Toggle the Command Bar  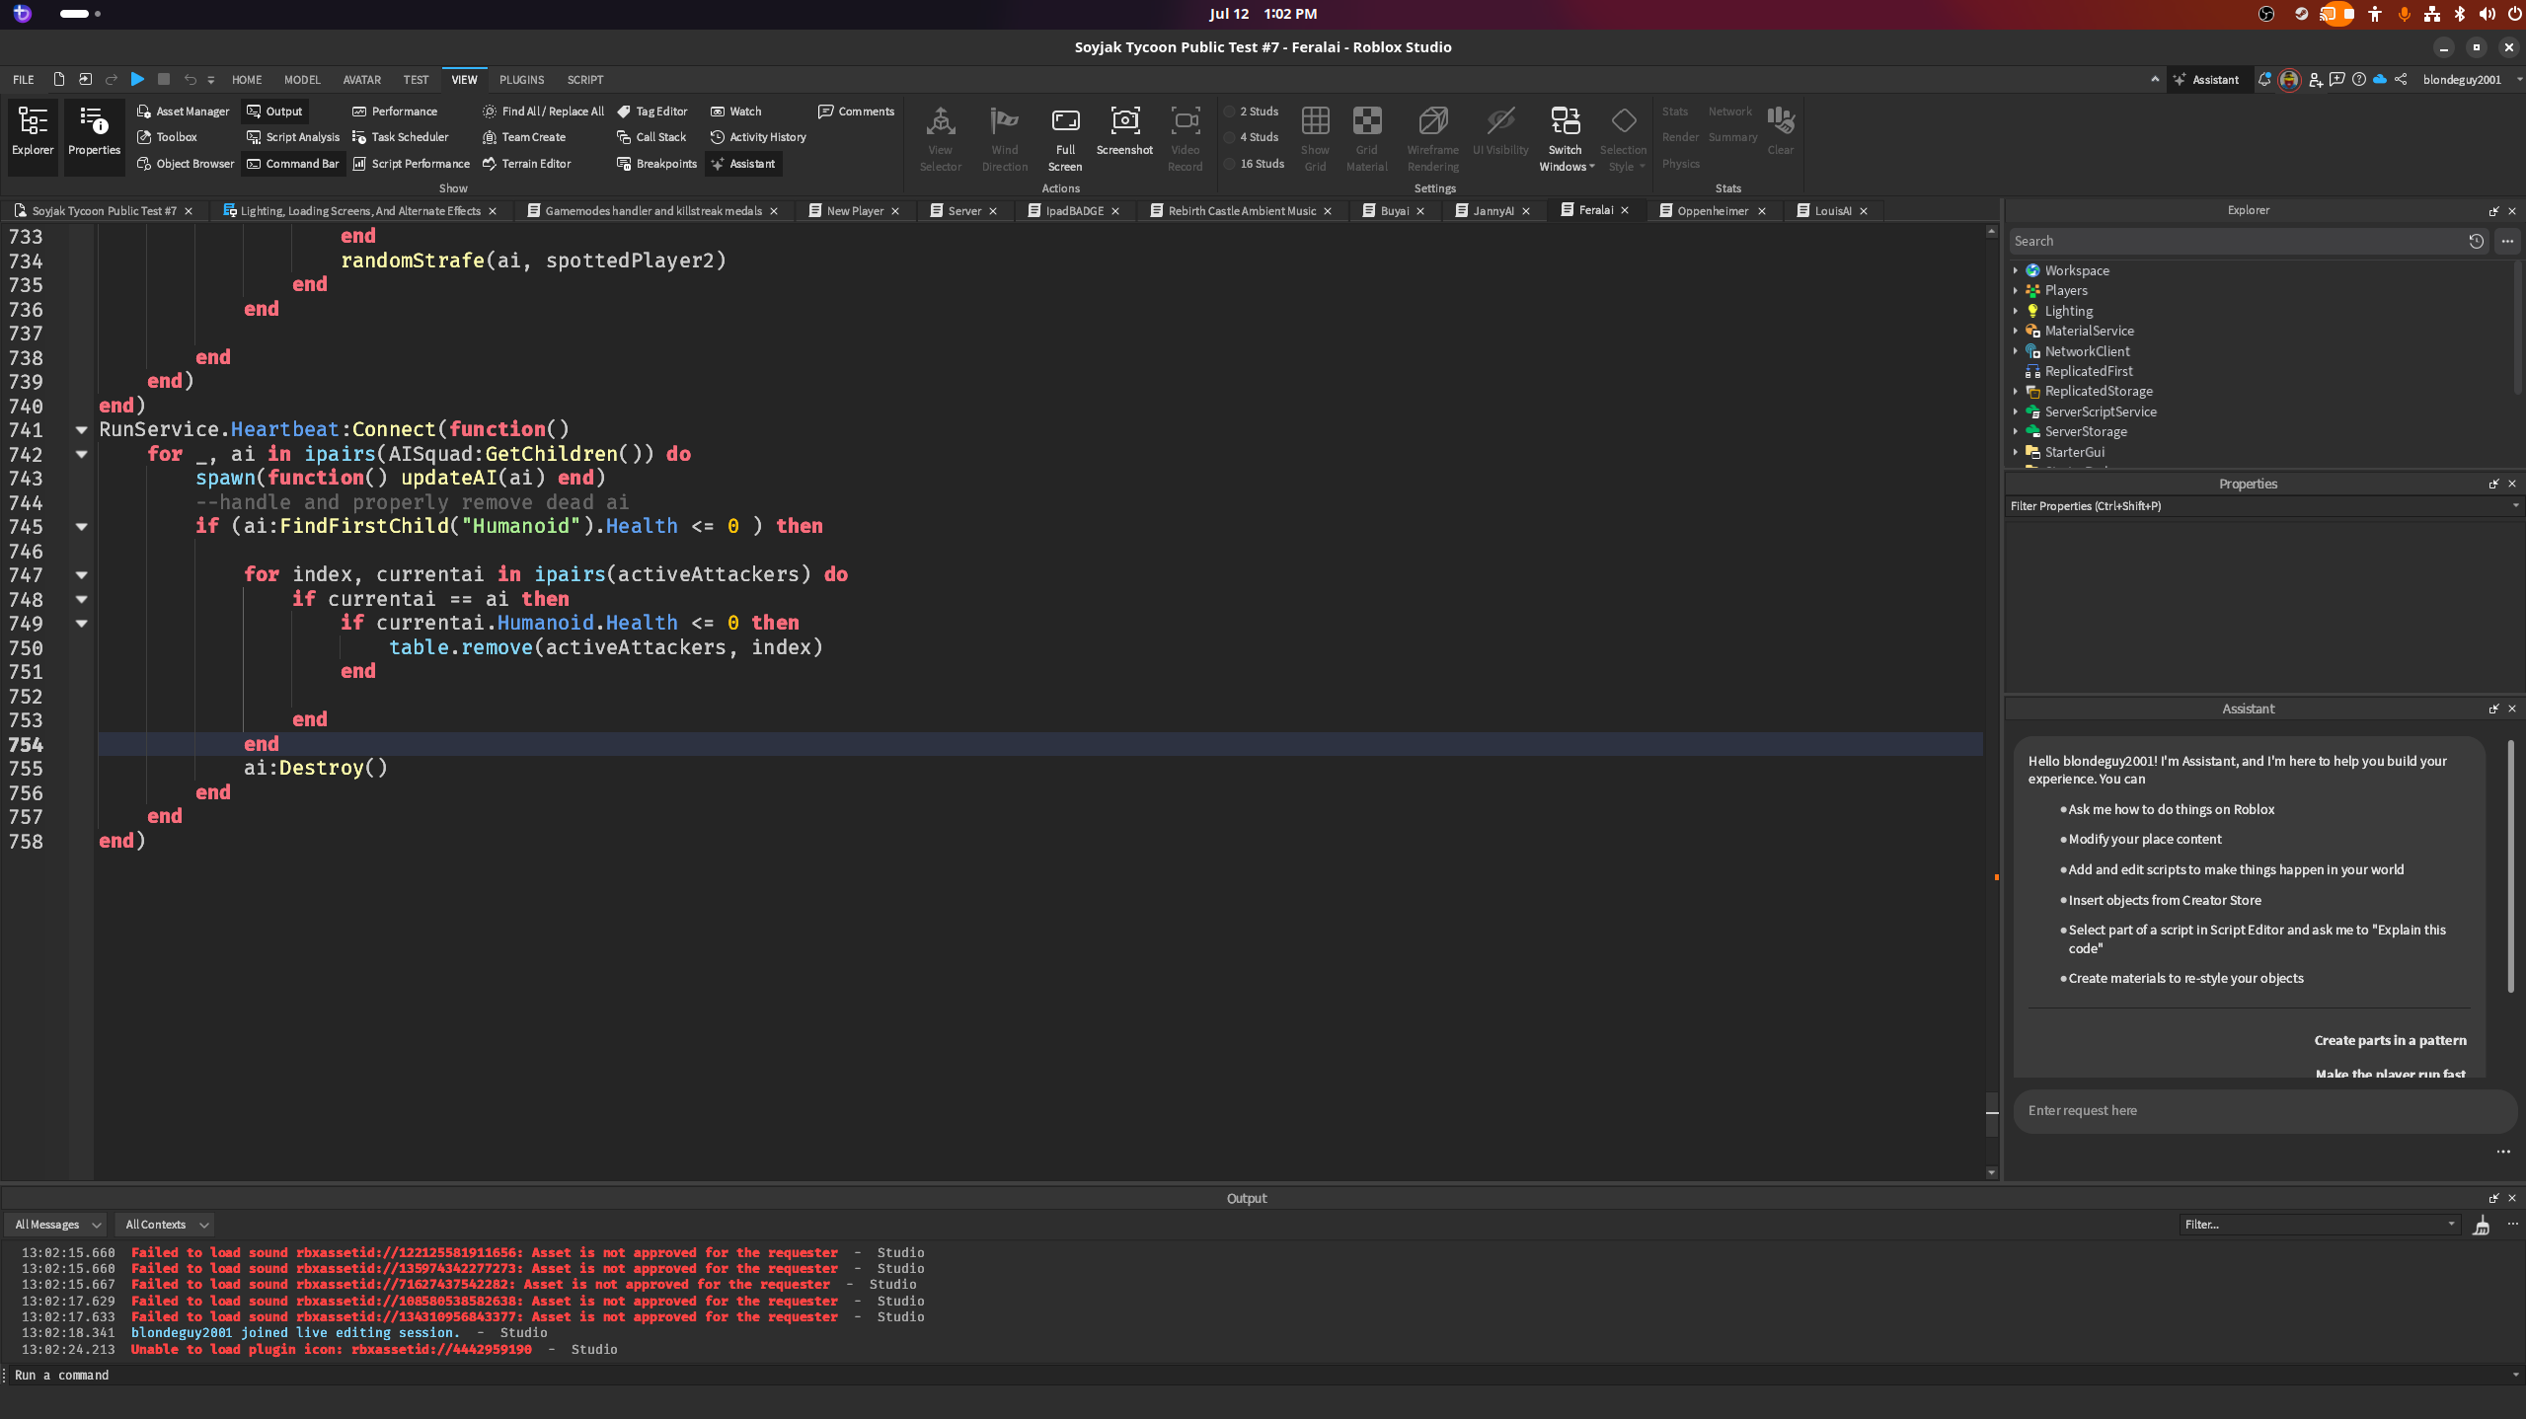[293, 164]
